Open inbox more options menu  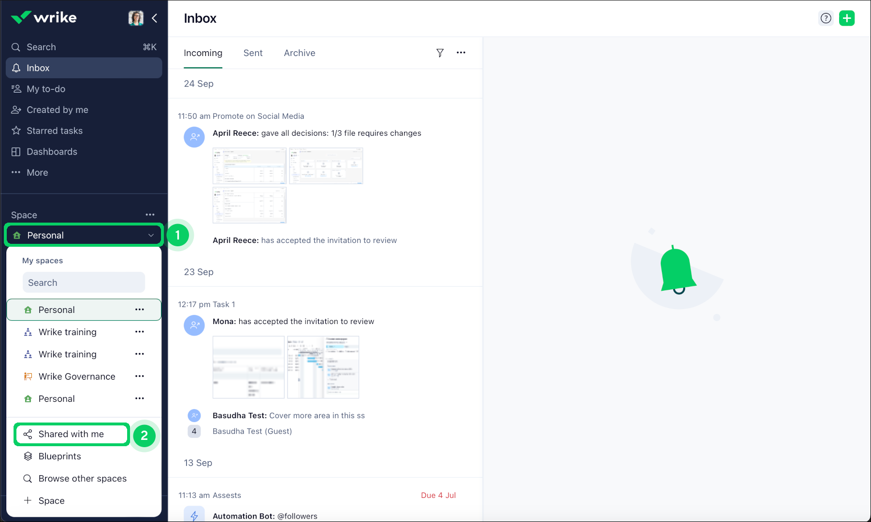point(461,53)
